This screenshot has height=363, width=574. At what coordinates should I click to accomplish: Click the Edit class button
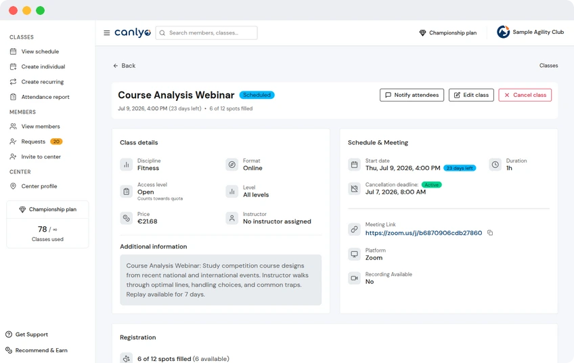click(x=471, y=95)
